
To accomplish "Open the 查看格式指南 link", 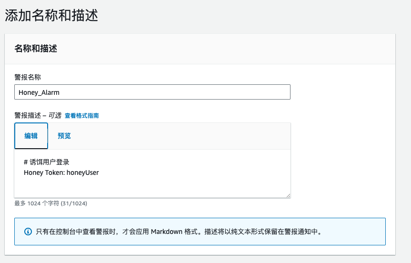I will tap(81, 116).
